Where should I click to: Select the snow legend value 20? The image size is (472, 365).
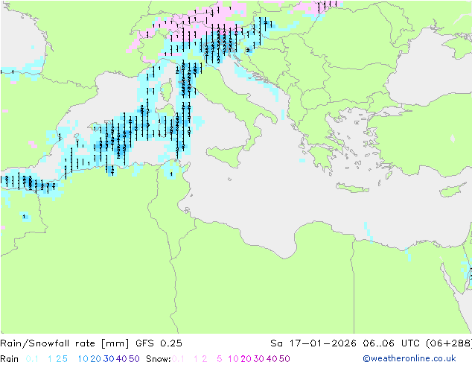click(x=246, y=359)
